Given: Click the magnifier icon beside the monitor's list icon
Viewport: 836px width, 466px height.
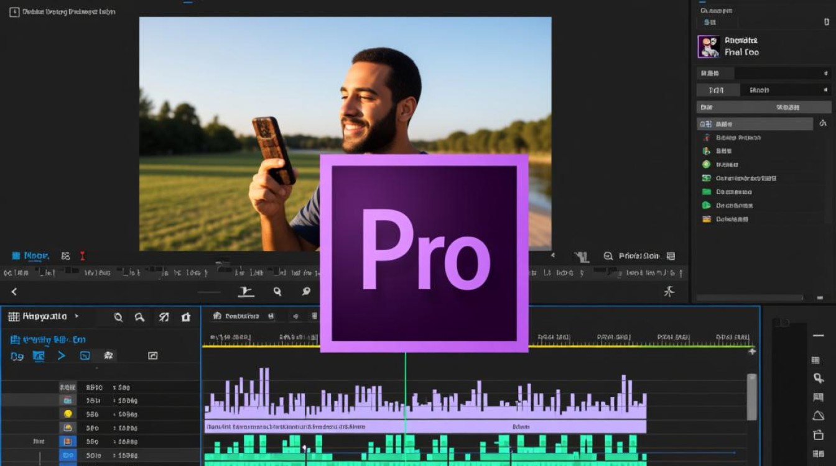Looking at the screenshot, I should pos(608,255).
